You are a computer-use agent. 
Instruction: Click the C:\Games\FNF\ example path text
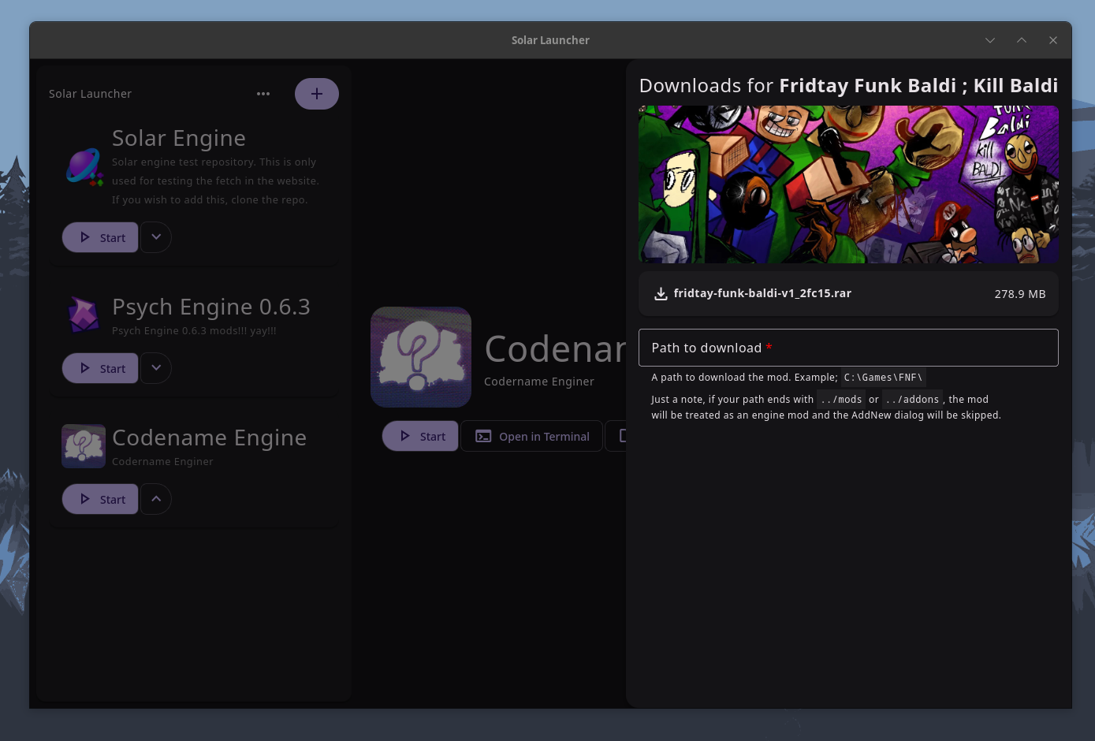(x=883, y=377)
